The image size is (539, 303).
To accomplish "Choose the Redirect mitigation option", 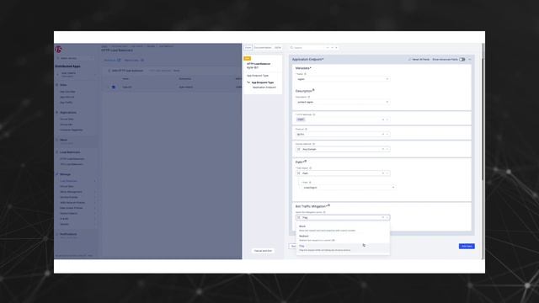I will click(x=343, y=238).
